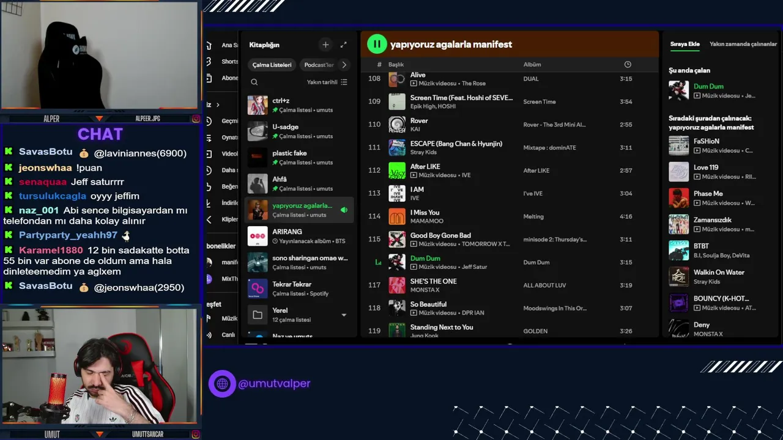Image resolution: width=783 pixels, height=440 pixels.
Task: Click the 4:16 duration value
Action: [x=626, y=216]
